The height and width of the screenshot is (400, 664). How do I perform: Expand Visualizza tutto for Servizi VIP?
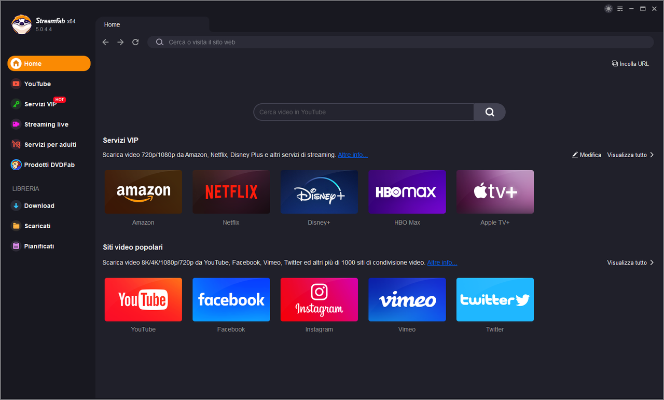point(631,155)
